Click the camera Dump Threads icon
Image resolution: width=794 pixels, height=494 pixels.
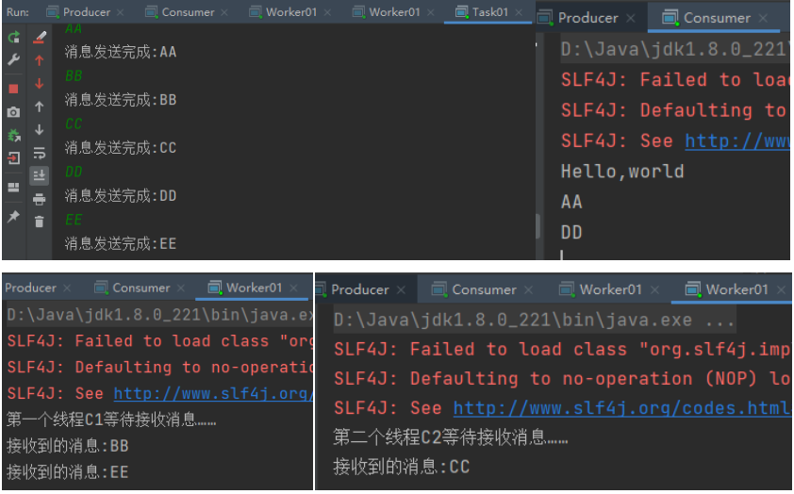coord(13,111)
